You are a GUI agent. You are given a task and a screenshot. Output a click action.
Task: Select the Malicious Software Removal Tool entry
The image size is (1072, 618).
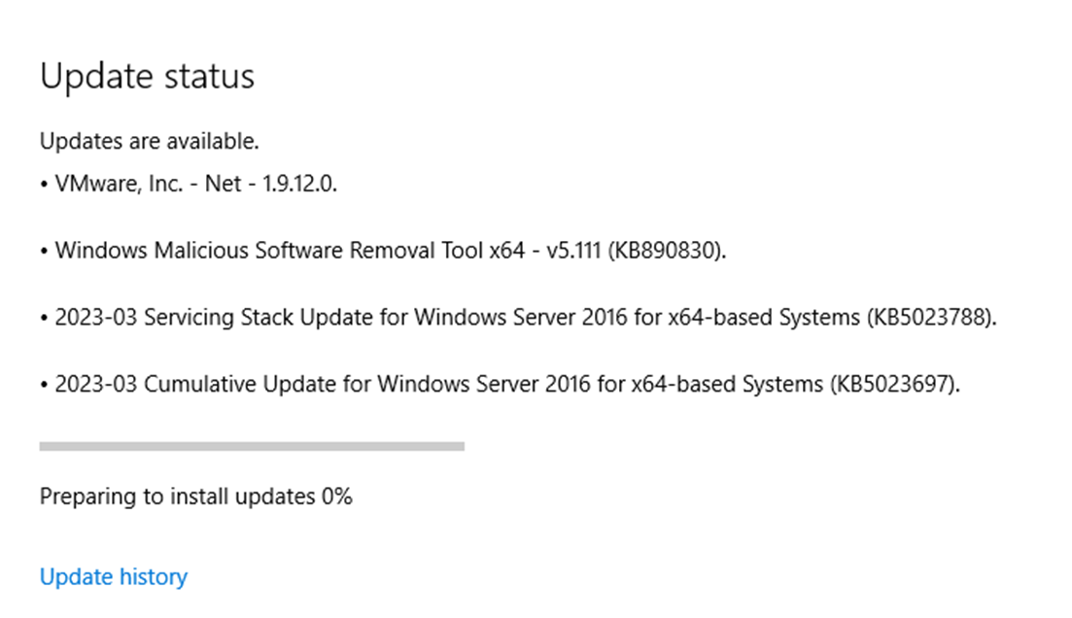[x=389, y=251]
